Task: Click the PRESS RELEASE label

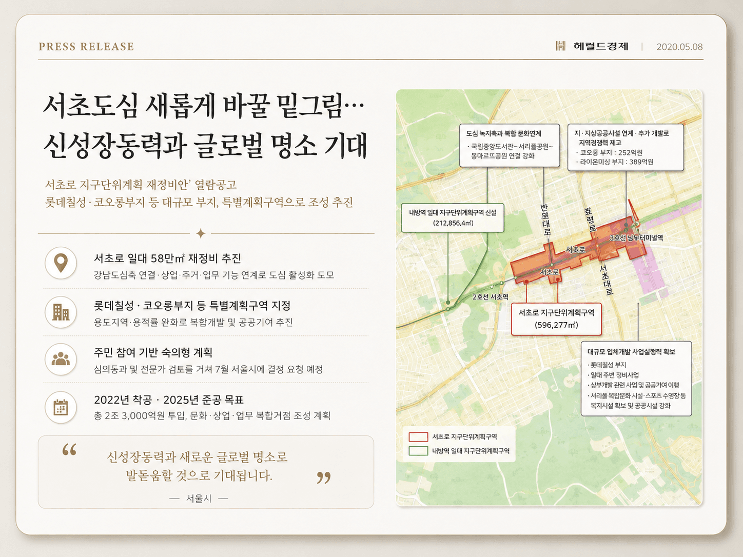Action: click(x=86, y=47)
